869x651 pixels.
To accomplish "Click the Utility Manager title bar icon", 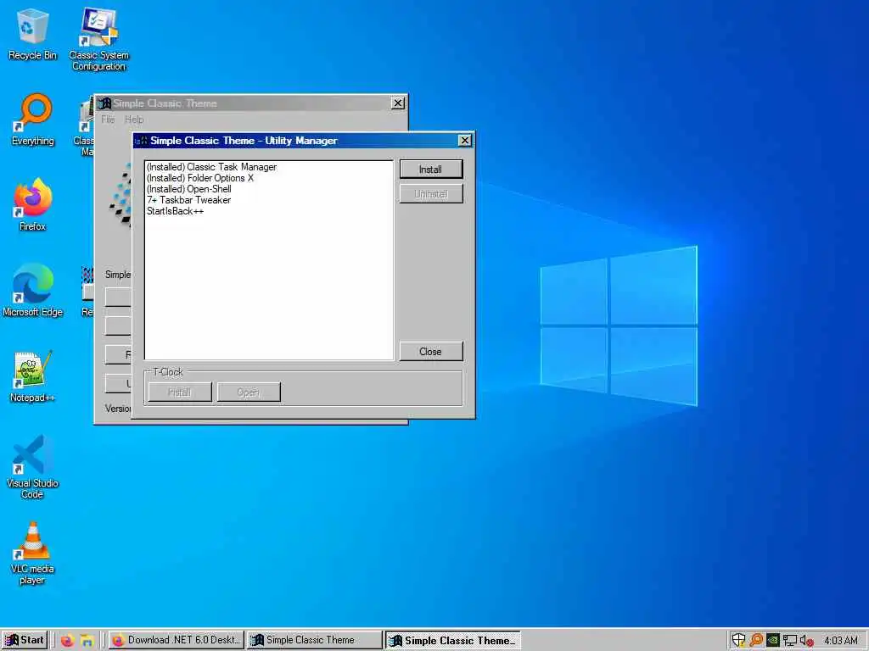I will pos(141,141).
